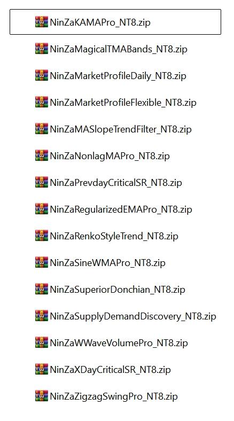Click the NinZaMagicalTMABands_NT8.zip file name

pos(119,49)
